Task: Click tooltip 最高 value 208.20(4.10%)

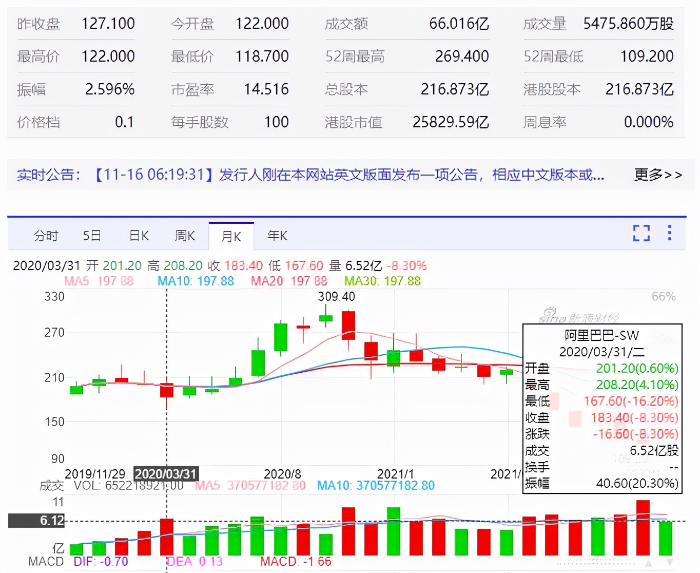Action: tap(637, 385)
